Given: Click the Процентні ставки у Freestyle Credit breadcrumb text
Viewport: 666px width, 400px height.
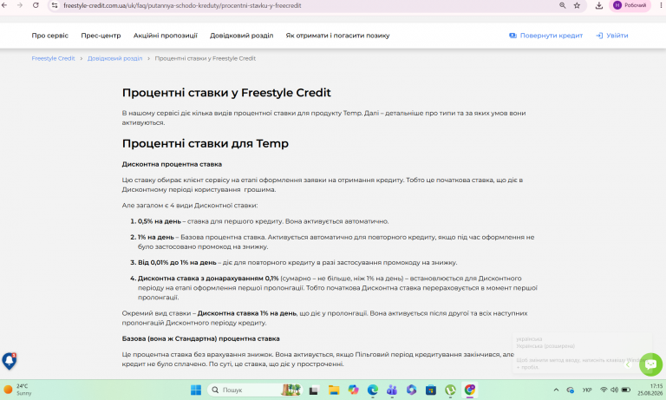Looking at the screenshot, I should (206, 59).
